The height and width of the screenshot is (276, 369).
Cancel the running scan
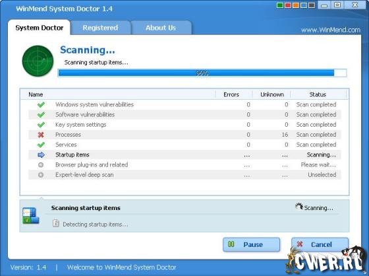click(320, 244)
